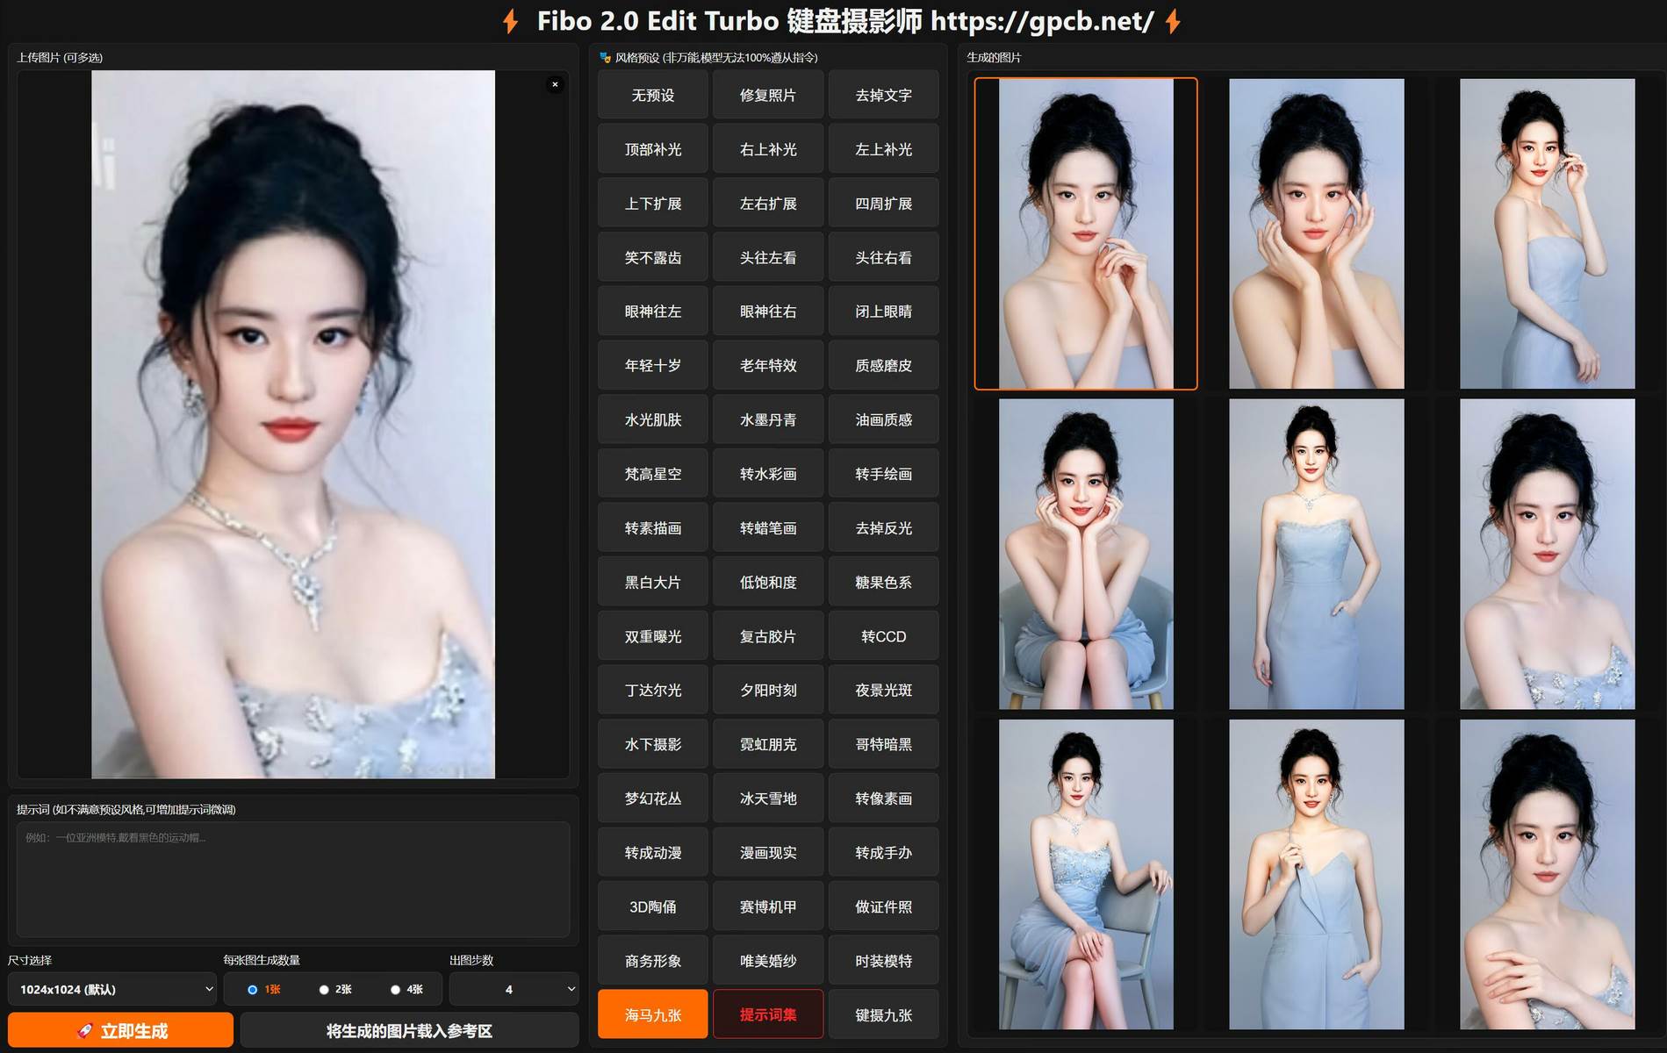Image resolution: width=1667 pixels, height=1053 pixels.
Task: Apply the 老年特效 preset
Action: [x=768, y=366]
